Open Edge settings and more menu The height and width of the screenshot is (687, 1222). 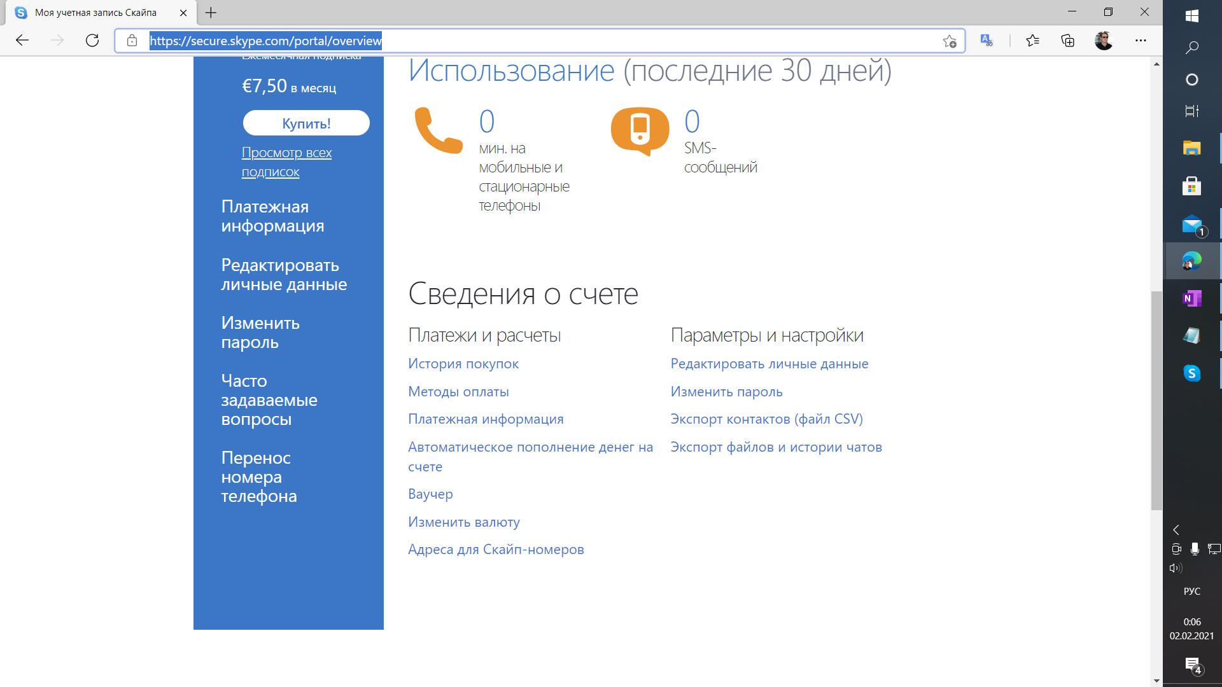[1141, 41]
